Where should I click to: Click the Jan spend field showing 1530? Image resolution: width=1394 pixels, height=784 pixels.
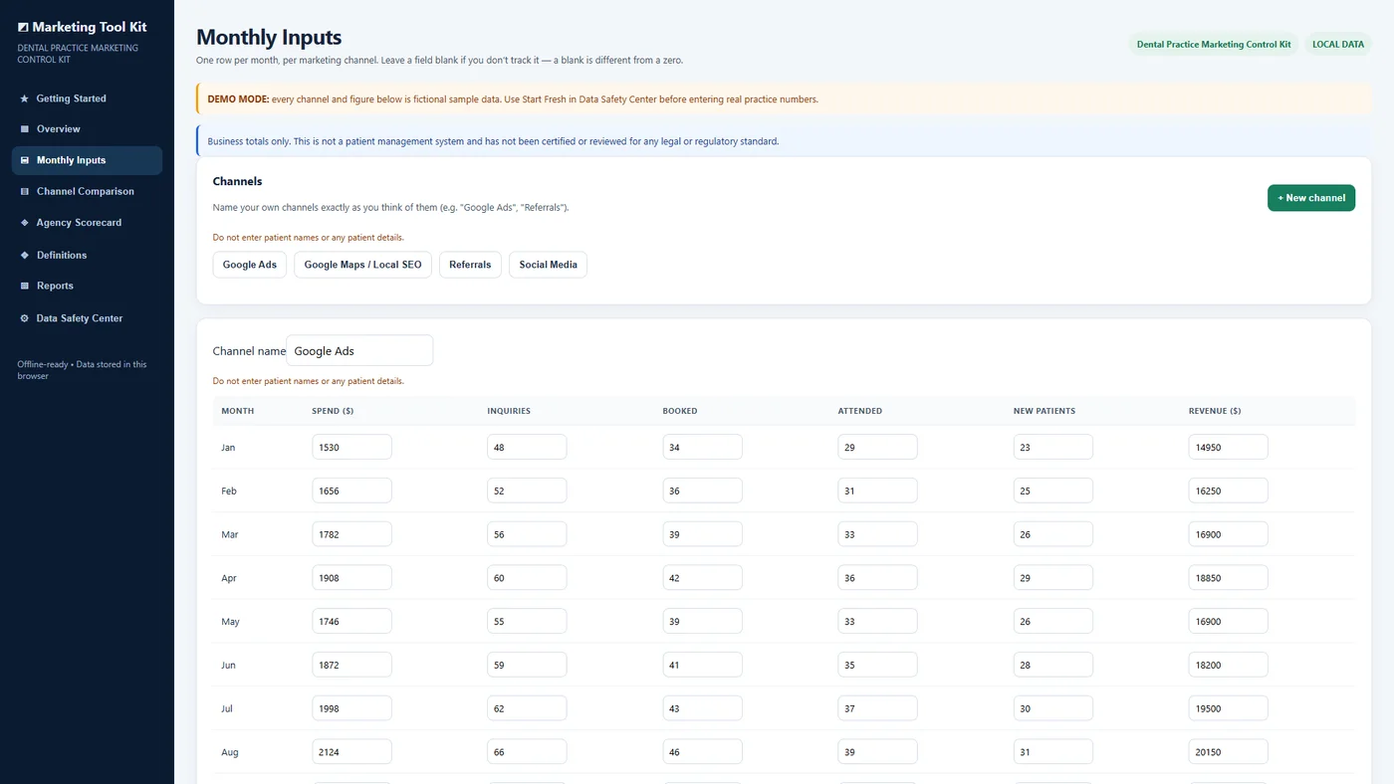(x=351, y=448)
